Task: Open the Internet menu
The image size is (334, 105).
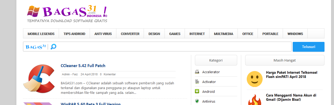Action: pyautogui.click(x=197, y=34)
